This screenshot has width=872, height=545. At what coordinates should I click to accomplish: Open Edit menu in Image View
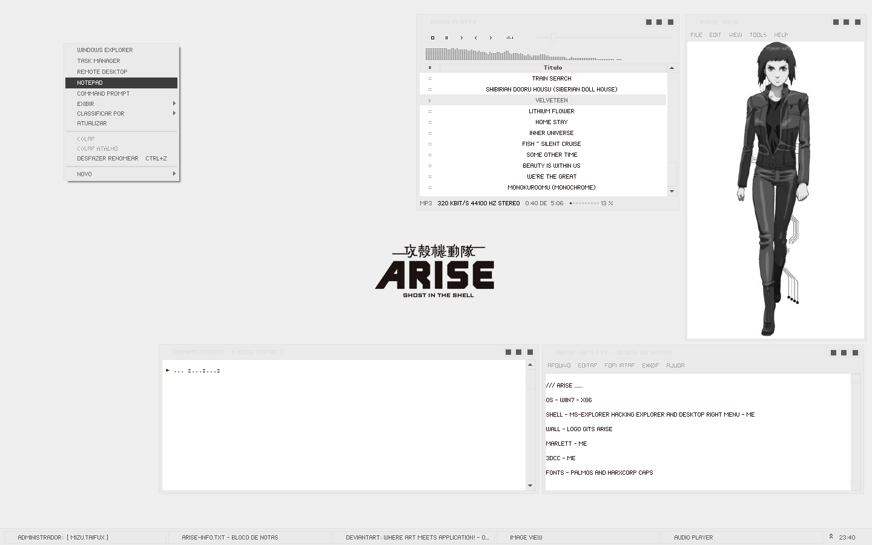tap(715, 35)
